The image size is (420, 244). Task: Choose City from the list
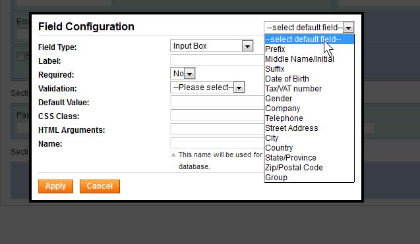[309, 138]
